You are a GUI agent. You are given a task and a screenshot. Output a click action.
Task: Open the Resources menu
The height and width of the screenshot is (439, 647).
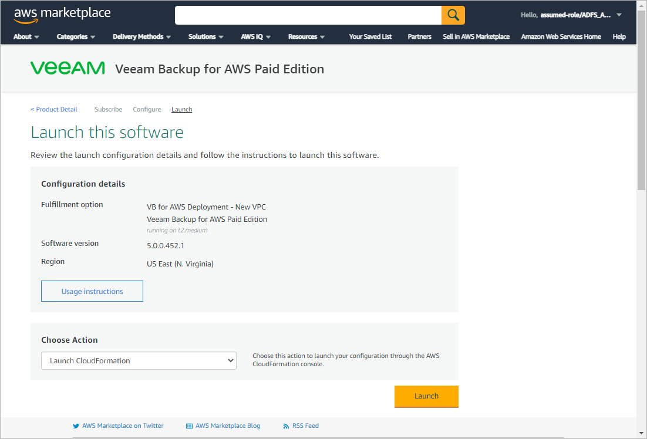pos(306,37)
